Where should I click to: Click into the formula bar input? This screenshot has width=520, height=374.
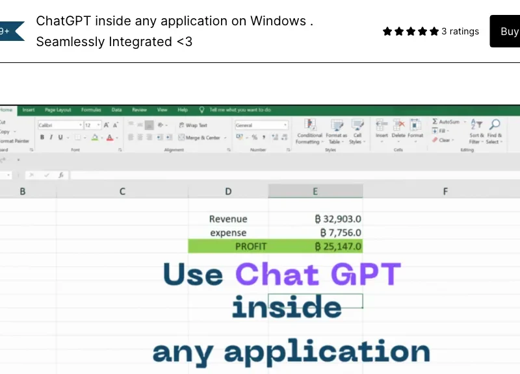295,175
